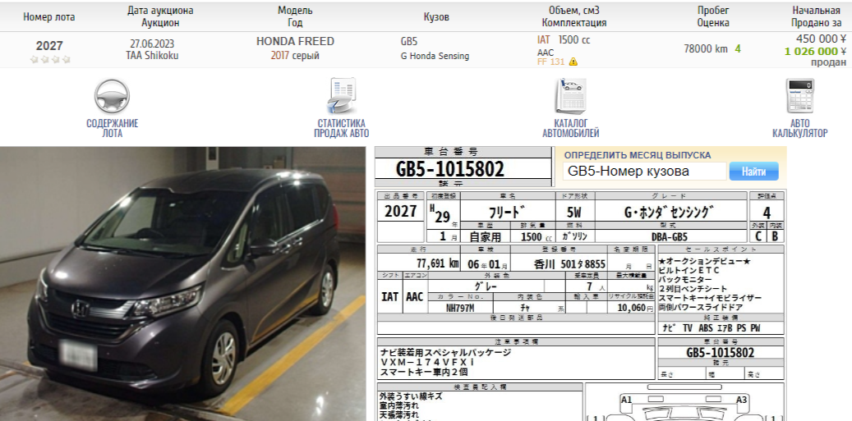This screenshot has width=852, height=421.
Task: Click the G Honda Sensing trim text
Action: pyautogui.click(x=435, y=56)
